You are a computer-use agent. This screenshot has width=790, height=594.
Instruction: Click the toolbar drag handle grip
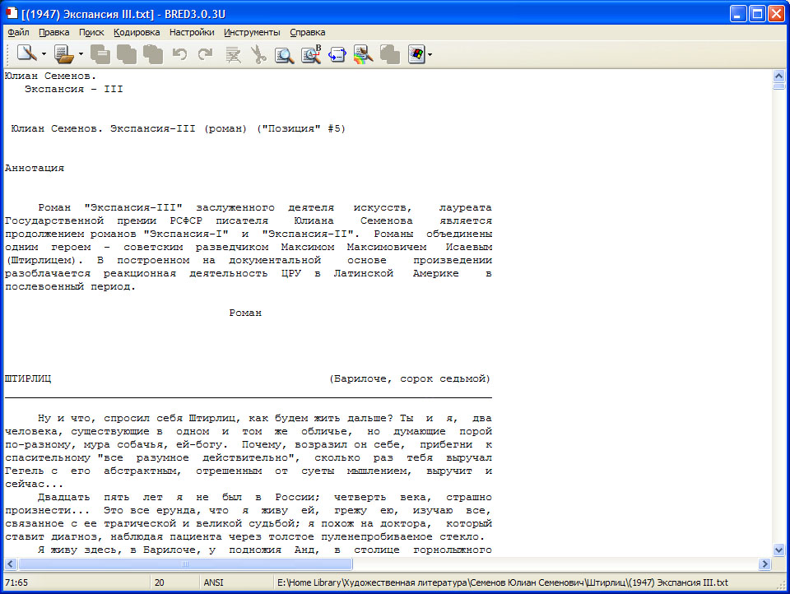point(8,54)
